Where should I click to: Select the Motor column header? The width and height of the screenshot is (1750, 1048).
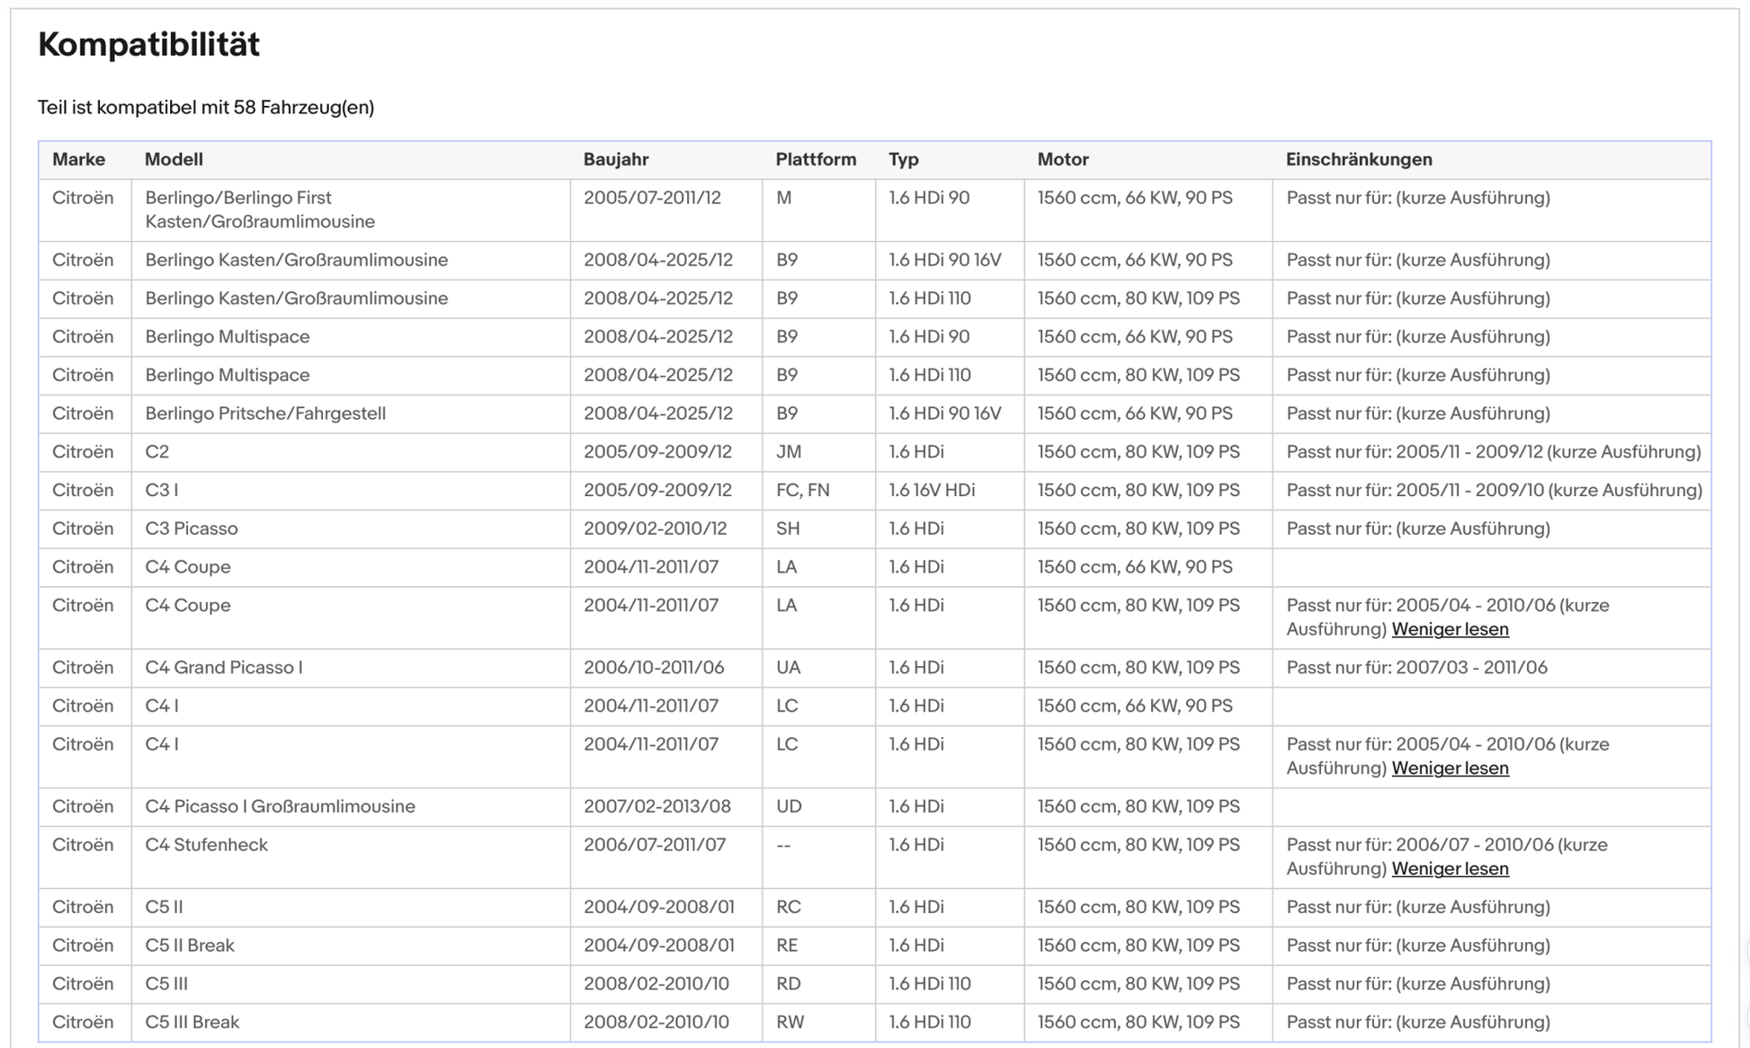(x=1062, y=160)
